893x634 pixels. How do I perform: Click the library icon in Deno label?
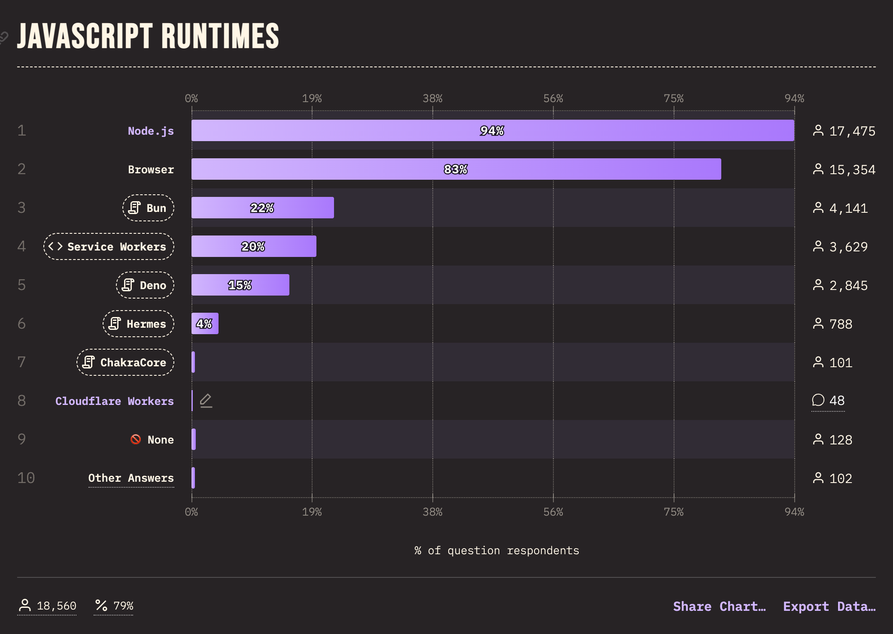click(128, 285)
